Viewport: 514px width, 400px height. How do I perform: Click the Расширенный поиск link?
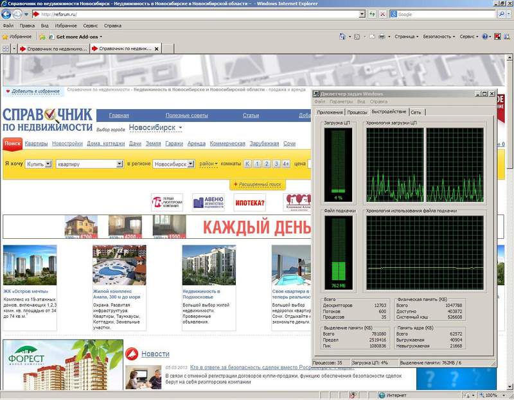coord(261,184)
